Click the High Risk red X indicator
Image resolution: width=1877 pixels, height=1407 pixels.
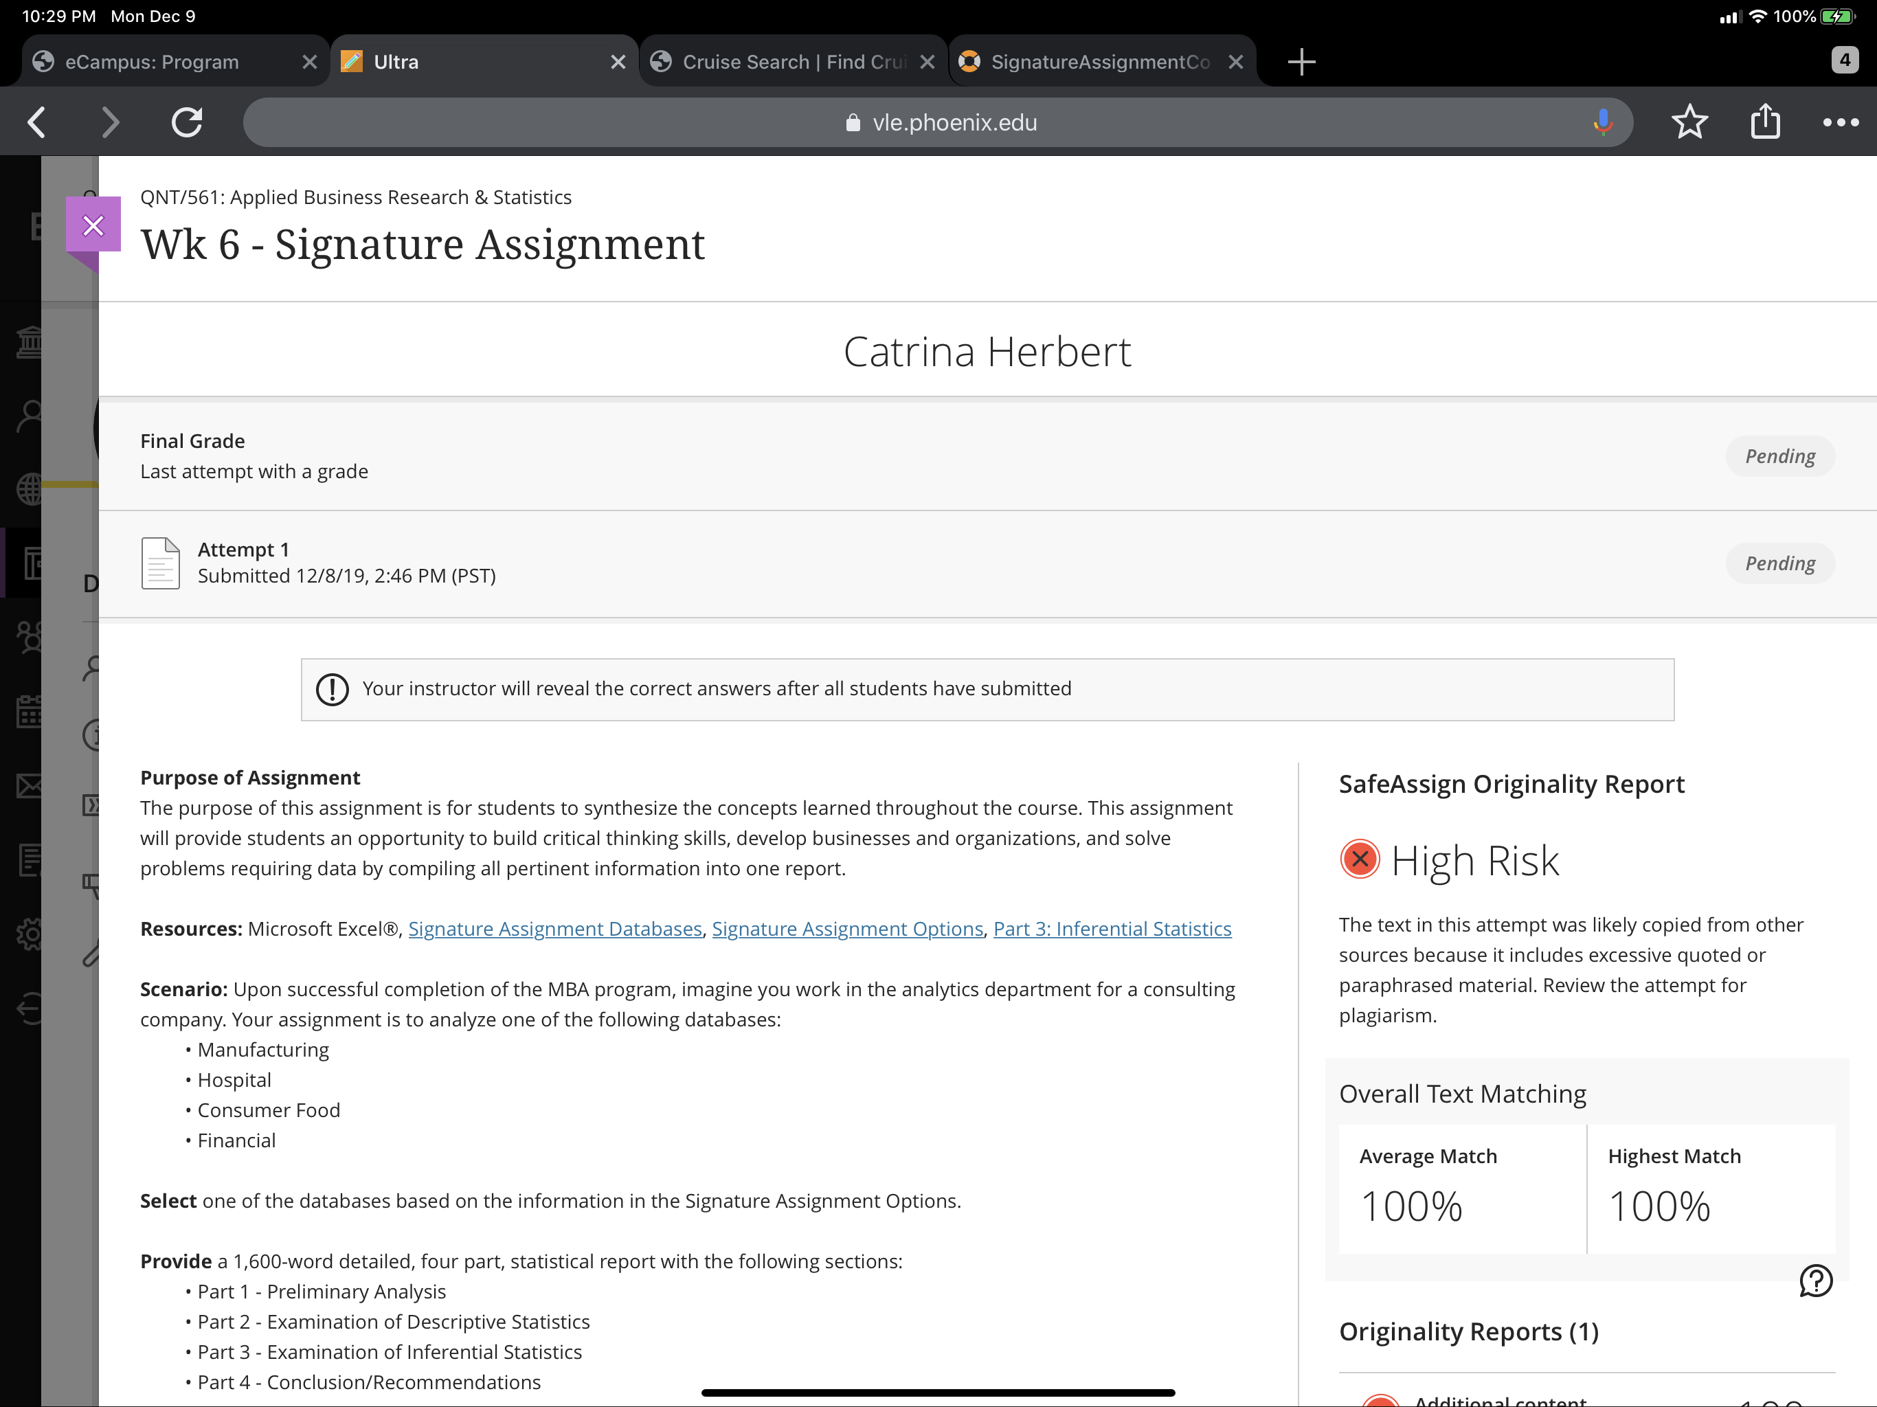(x=1360, y=859)
